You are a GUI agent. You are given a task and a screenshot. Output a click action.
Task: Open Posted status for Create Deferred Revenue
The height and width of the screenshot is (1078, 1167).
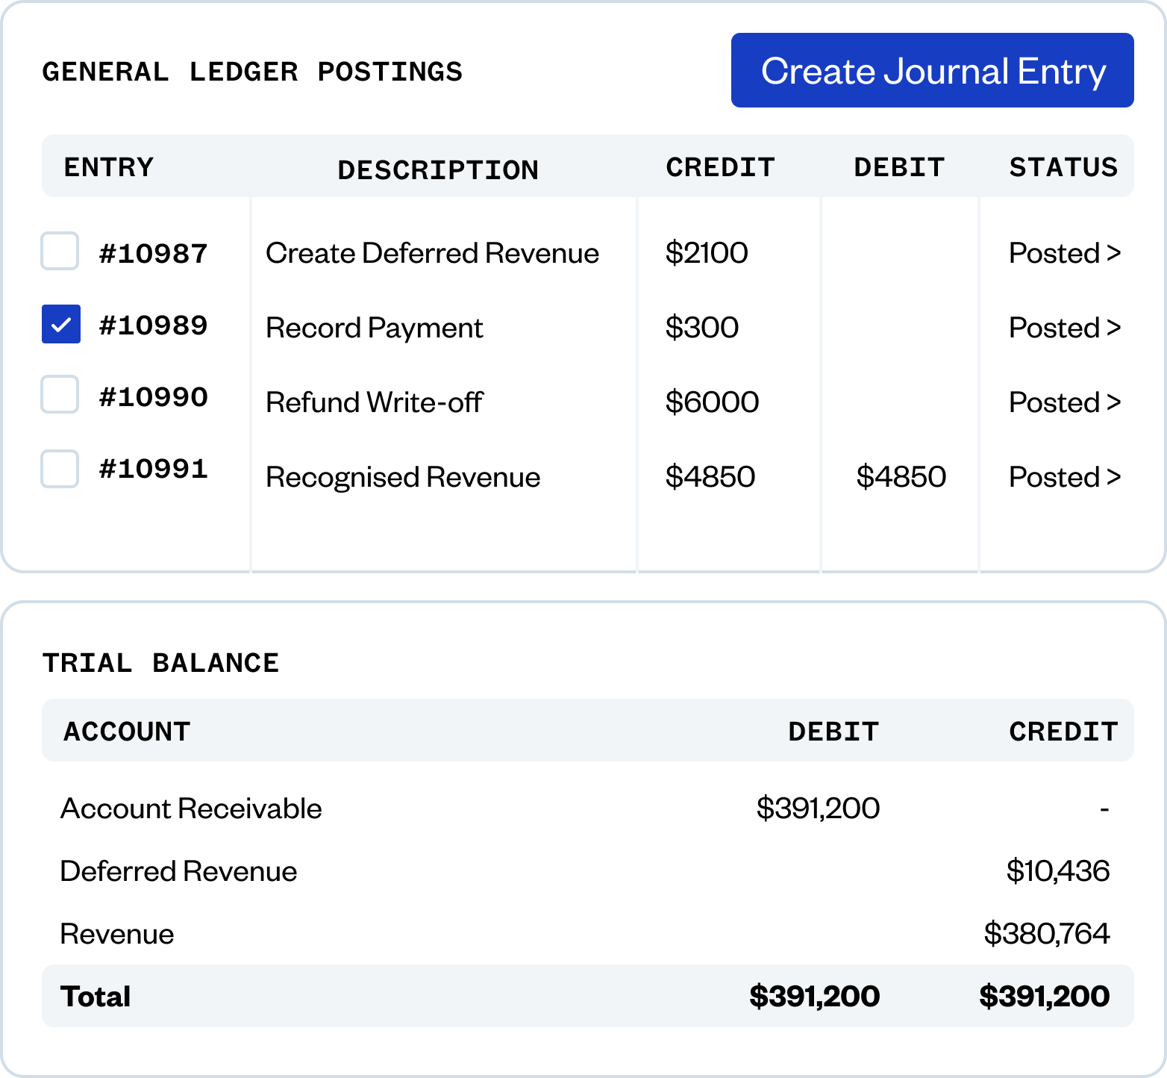pyautogui.click(x=1064, y=253)
